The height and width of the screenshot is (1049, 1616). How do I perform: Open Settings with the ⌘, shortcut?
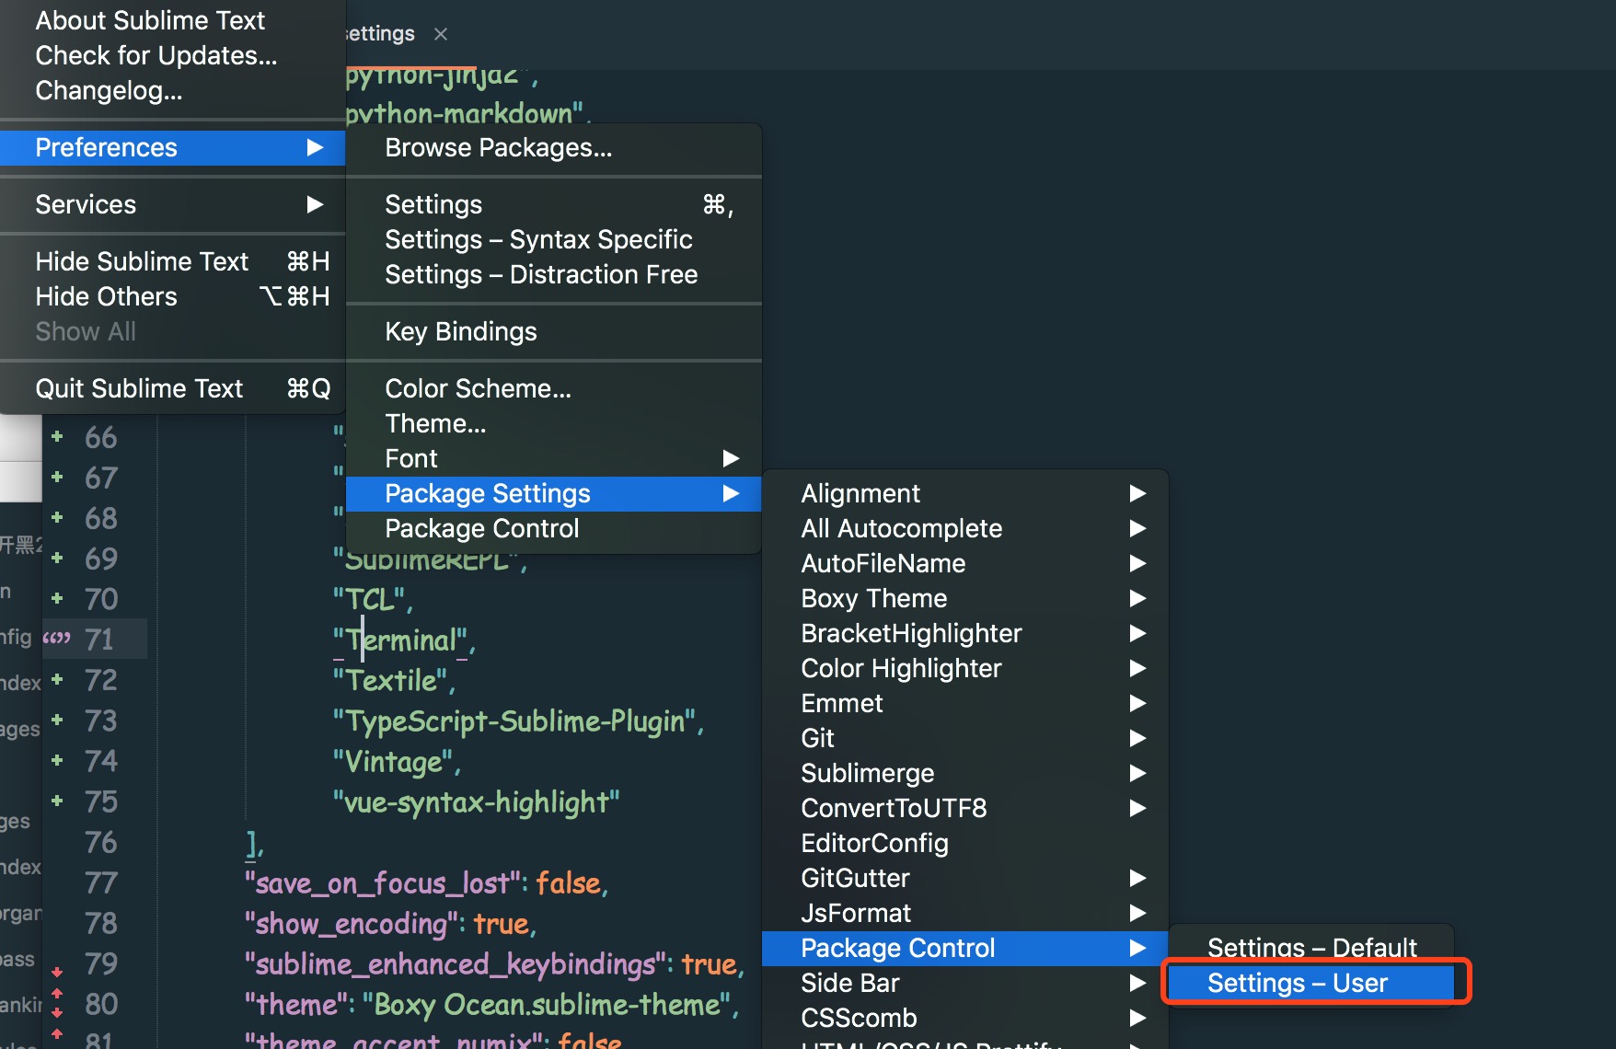point(553,204)
